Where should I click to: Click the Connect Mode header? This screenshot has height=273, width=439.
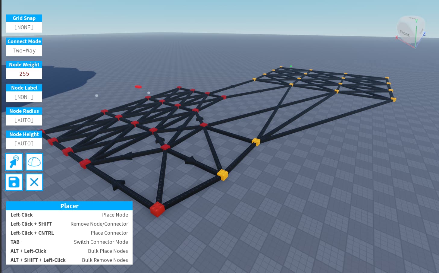pos(24,41)
